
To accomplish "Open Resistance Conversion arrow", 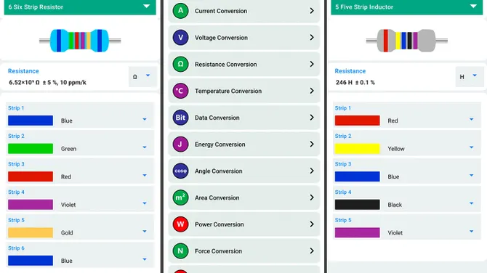I will 312,64.
